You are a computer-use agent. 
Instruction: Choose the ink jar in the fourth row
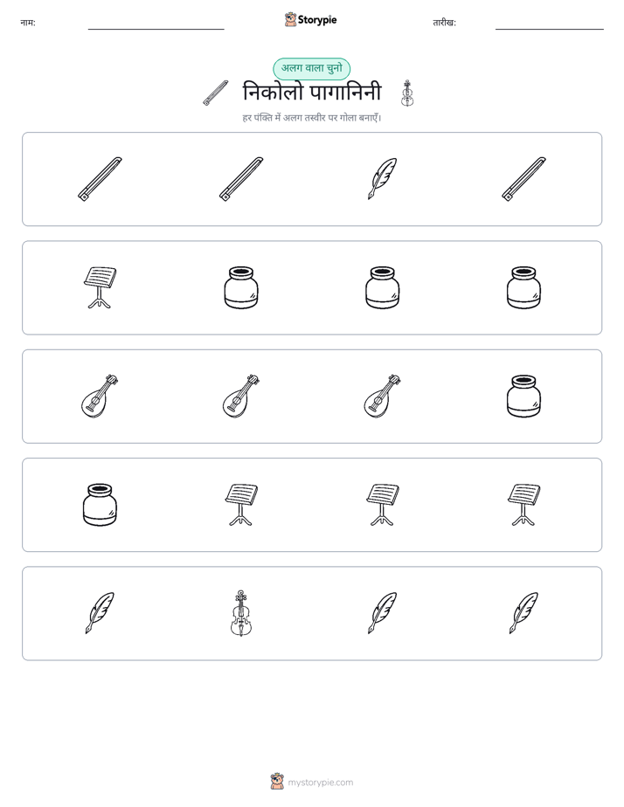pos(100,505)
